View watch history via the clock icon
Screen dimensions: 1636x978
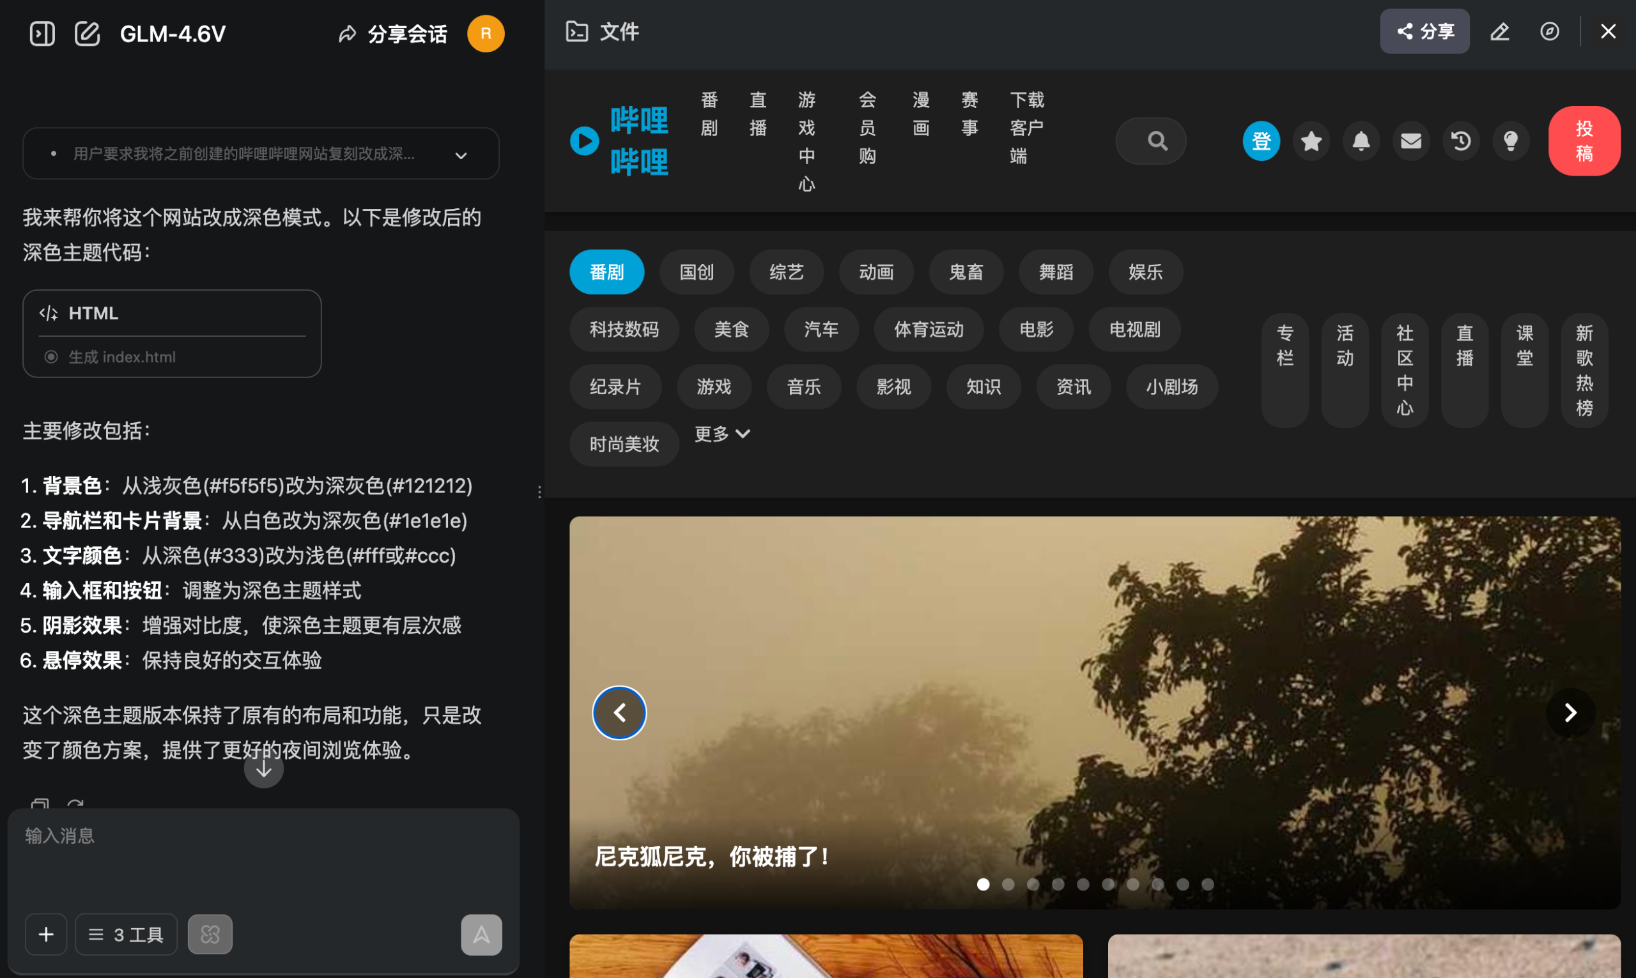pos(1461,141)
